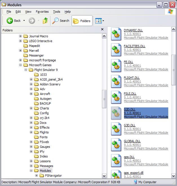Select the FSUI.DLL file icon
Image resolution: width=177 pixels, height=186 pixels.
tap(116, 97)
